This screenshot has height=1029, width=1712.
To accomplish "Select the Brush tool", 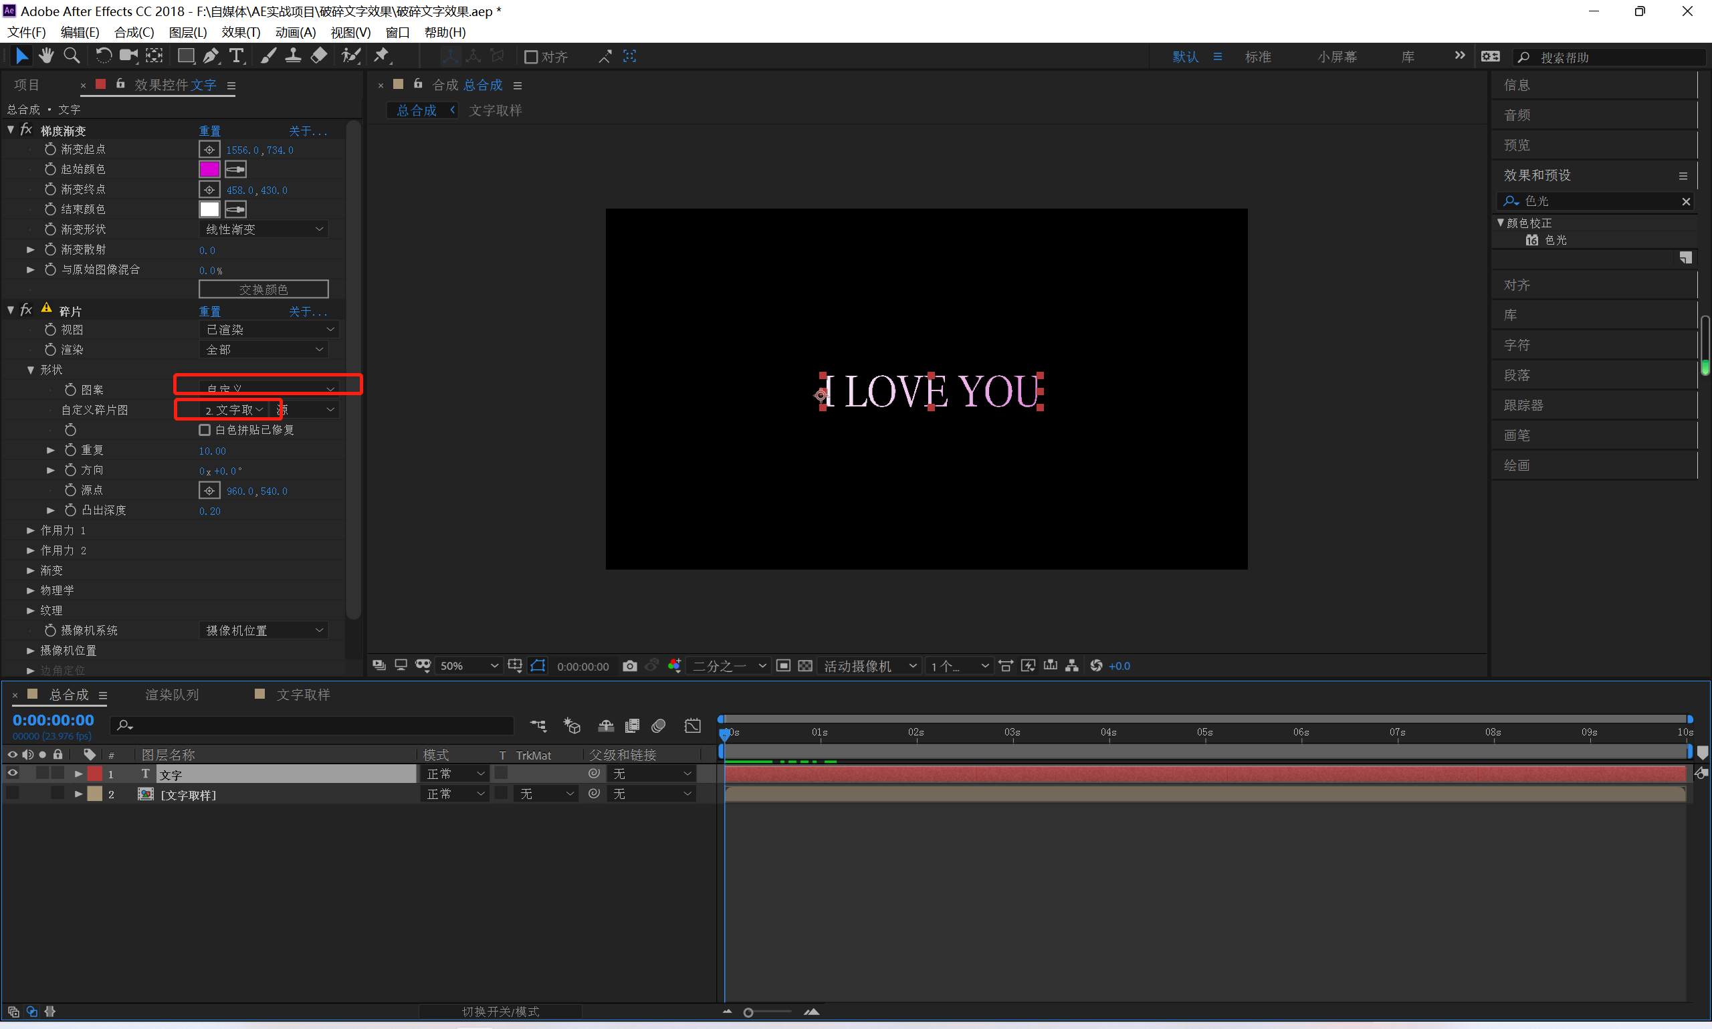I will (x=268, y=55).
